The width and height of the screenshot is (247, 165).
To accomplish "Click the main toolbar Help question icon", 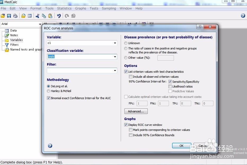I will (243, 16).
